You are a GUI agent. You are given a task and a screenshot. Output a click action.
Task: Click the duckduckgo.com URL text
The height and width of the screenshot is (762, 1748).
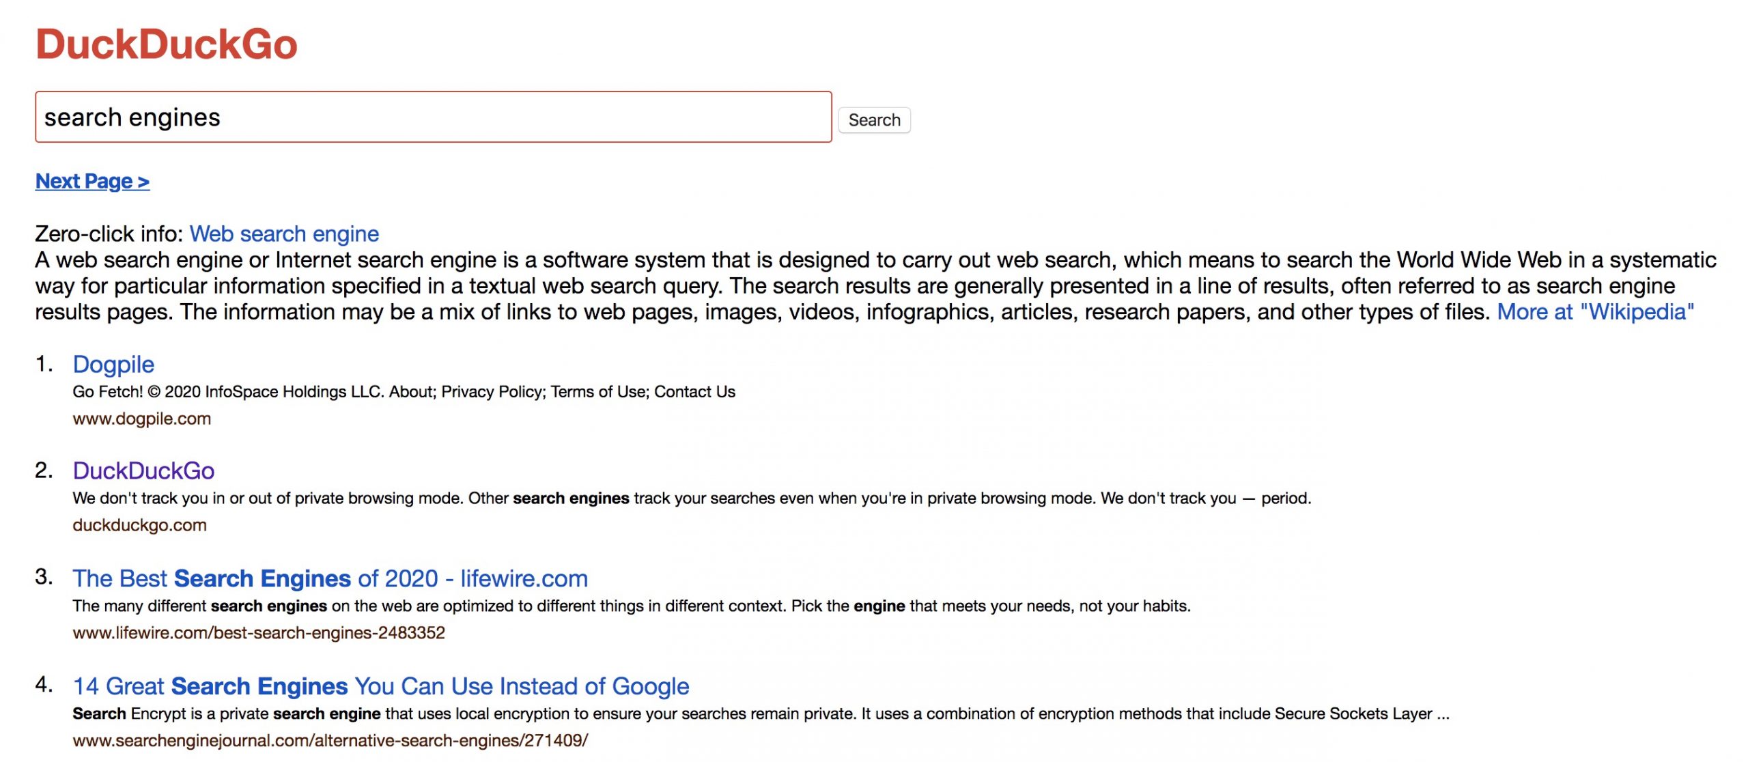click(139, 525)
